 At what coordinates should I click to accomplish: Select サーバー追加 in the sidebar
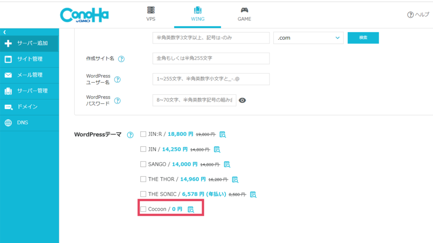(x=29, y=43)
